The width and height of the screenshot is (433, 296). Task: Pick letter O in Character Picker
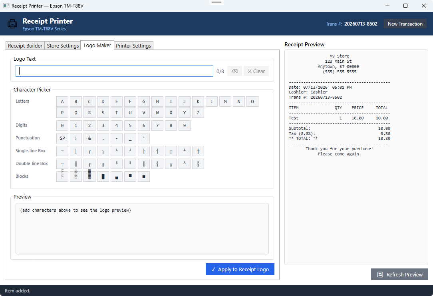pos(252,101)
